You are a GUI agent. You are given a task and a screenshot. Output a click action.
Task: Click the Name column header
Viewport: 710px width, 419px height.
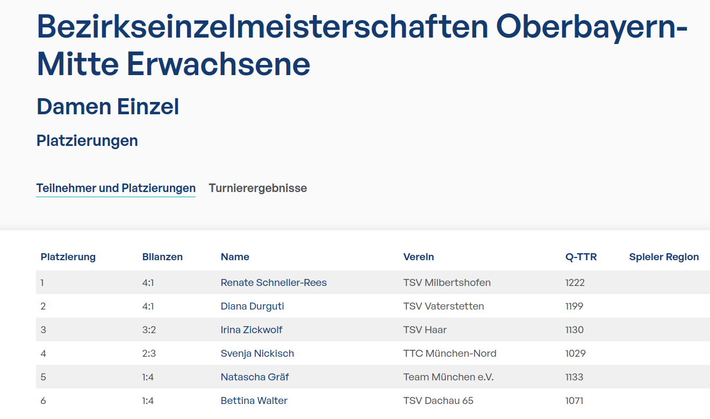(x=235, y=257)
